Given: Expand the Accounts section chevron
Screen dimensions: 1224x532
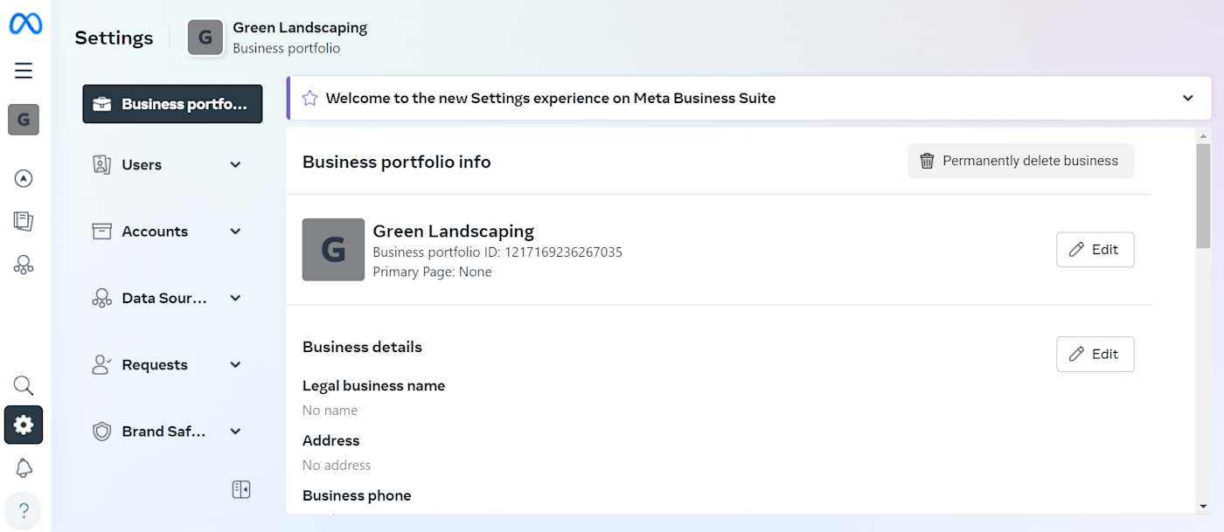Looking at the screenshot, I should 235,231.
